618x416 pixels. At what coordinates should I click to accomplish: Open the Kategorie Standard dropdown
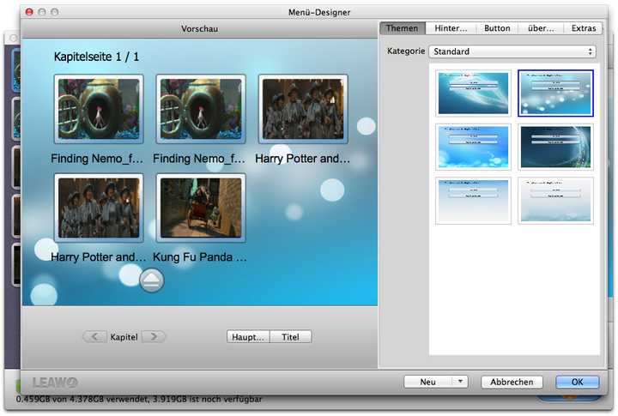pos(512,51)
